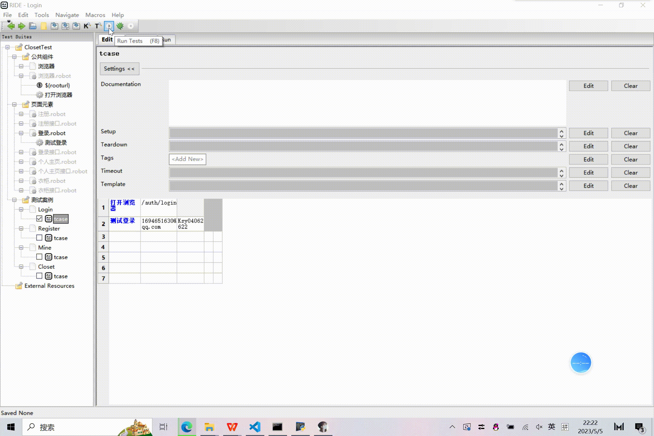This screenshot has width=654, height=436.
Task: Open Visual Studio Code from the taskbar
Action: [255, 427]
